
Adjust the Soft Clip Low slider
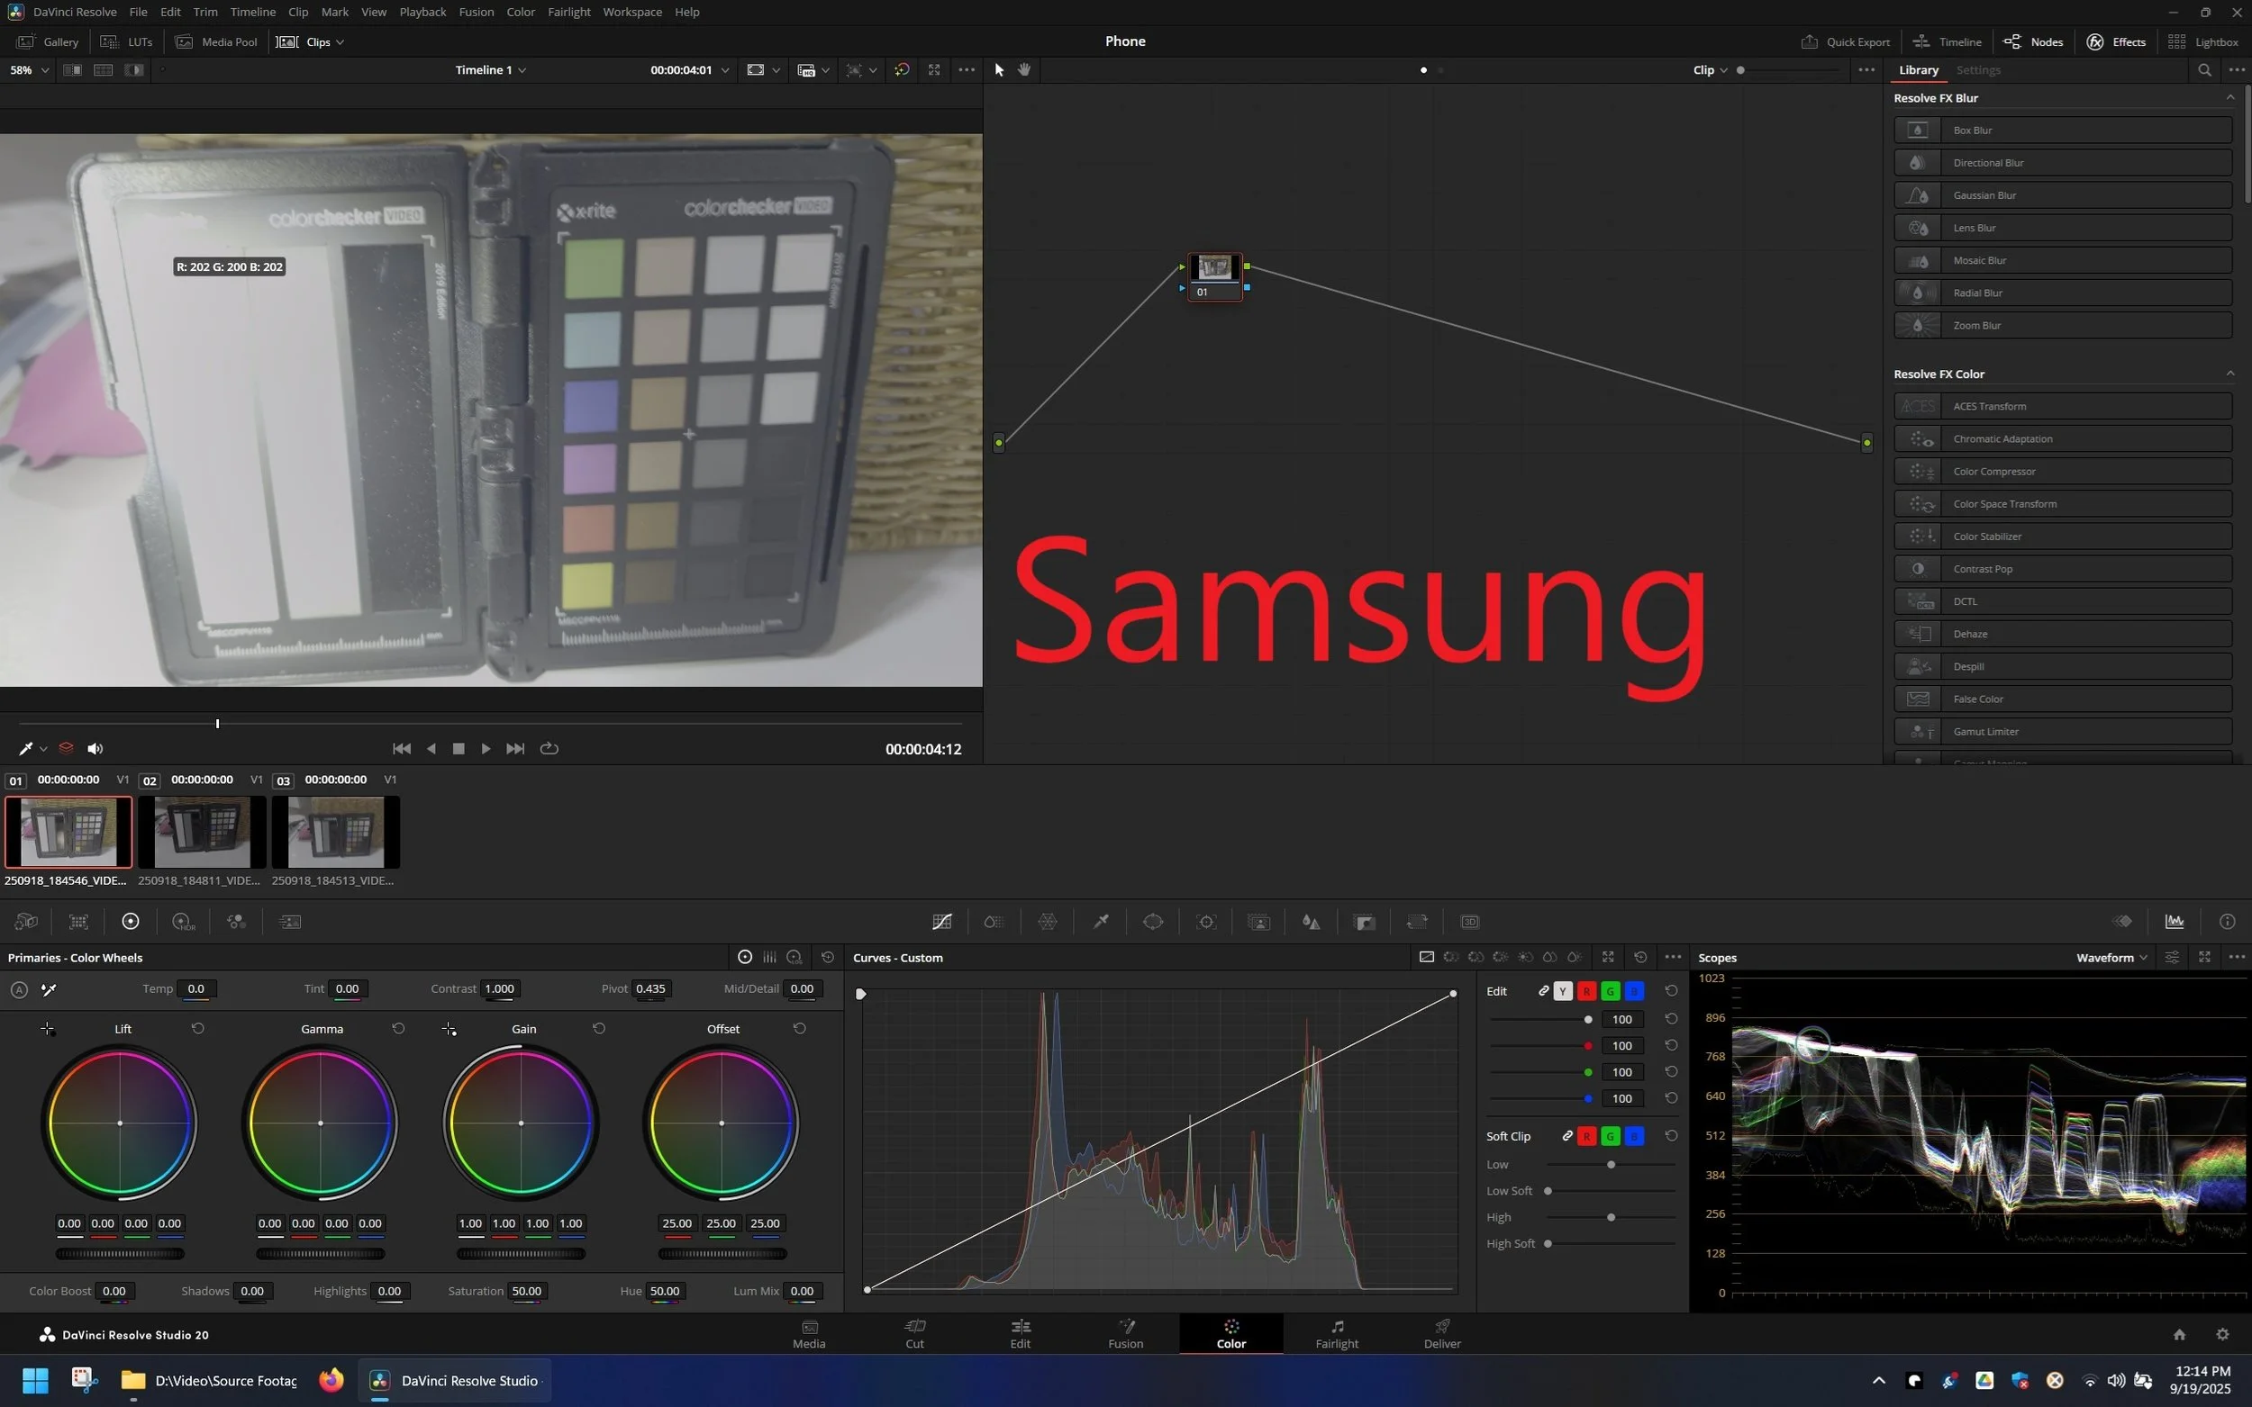coord(1611,1165)
